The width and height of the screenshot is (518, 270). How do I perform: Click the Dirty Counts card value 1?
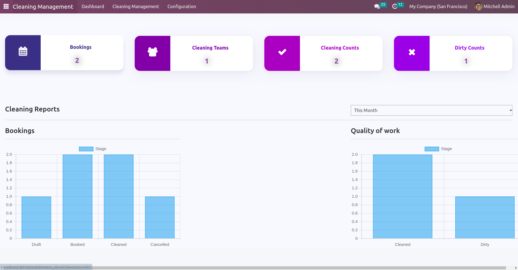coord(466,61)
